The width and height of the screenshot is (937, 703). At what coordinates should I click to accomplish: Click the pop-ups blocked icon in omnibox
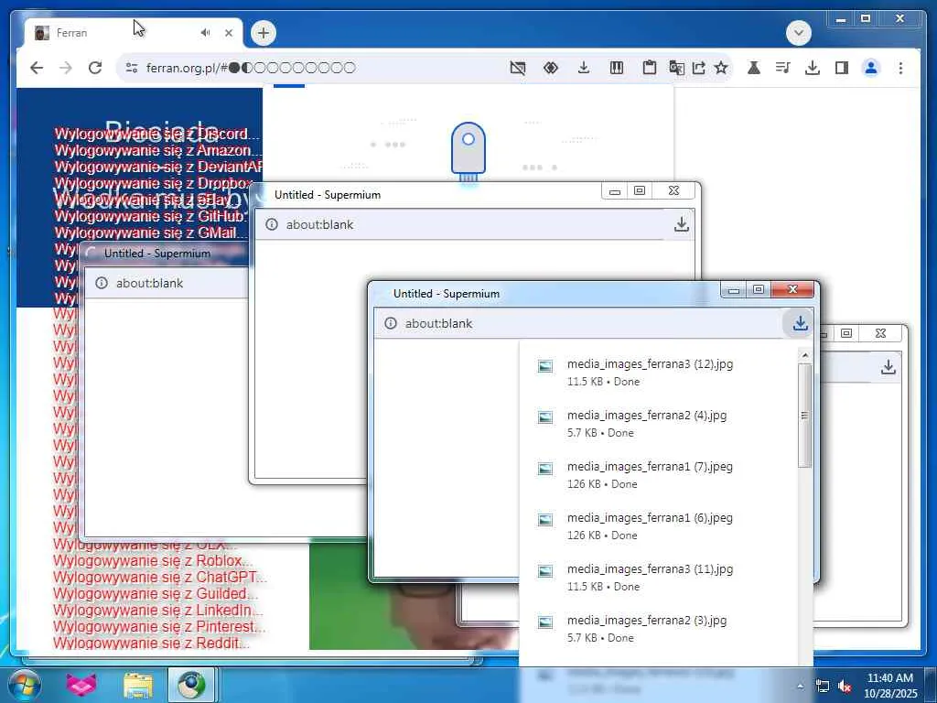pos(518,68)
